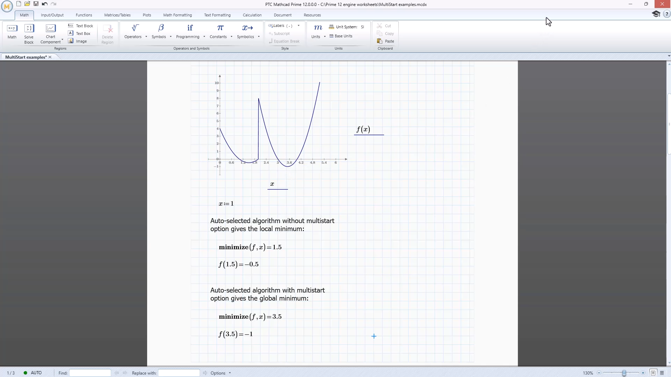Insert a Solve Block
The image size is (671, 377).
[29, 34]
